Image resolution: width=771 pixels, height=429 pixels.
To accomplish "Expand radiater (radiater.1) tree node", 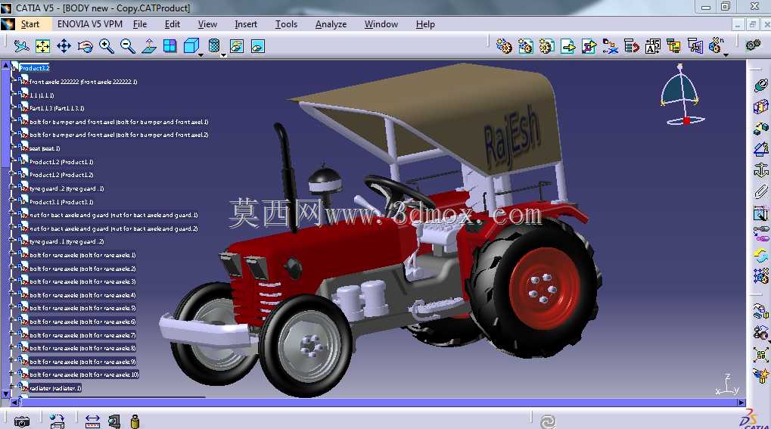I will pos(14,386).
